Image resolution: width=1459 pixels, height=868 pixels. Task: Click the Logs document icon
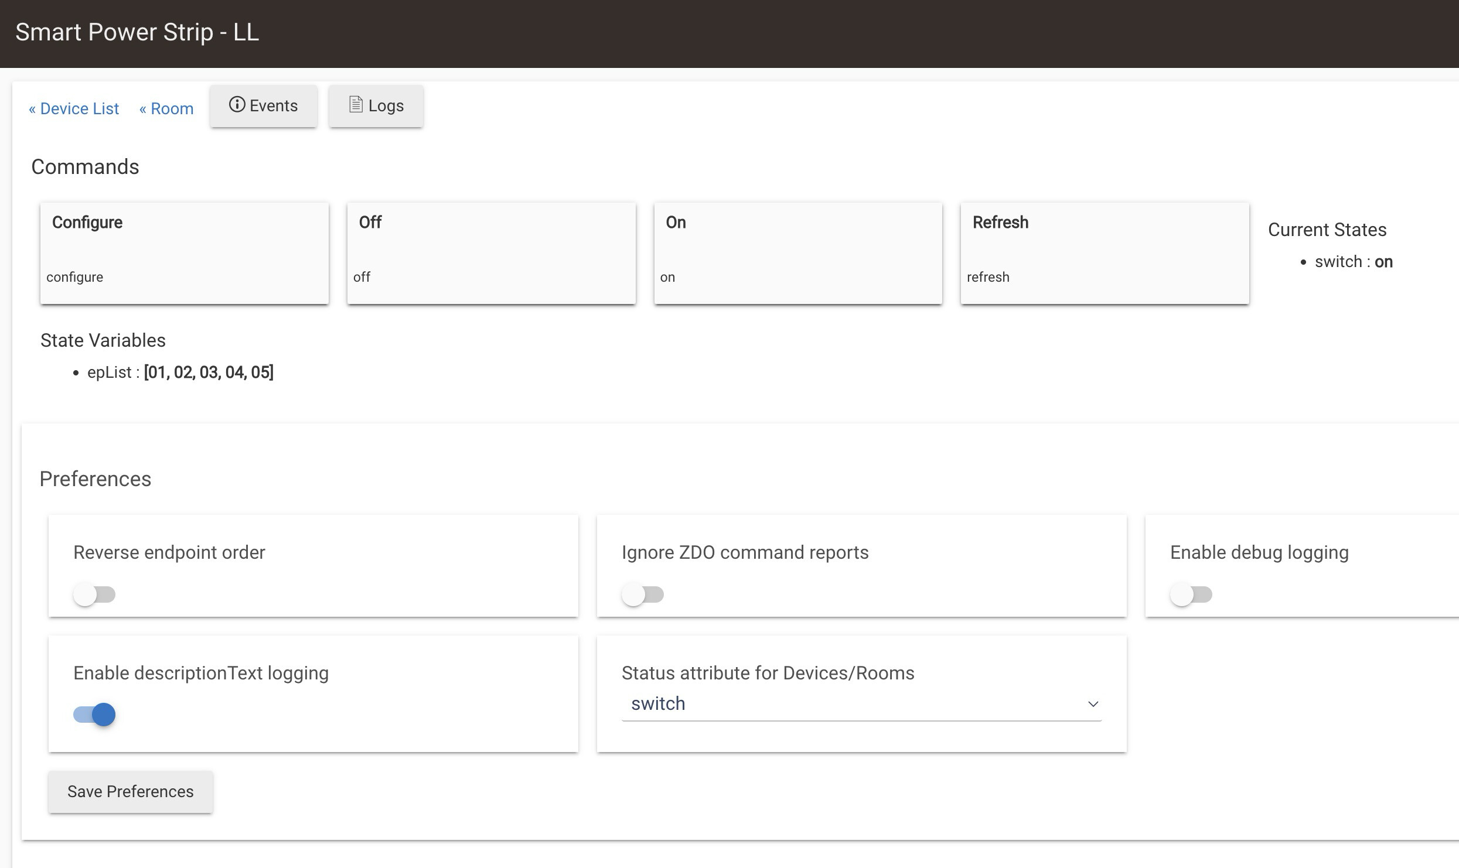click(356, 105)
